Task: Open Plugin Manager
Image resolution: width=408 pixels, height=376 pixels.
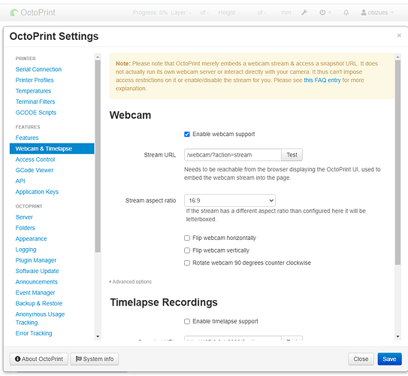Action: coord(36,260)
